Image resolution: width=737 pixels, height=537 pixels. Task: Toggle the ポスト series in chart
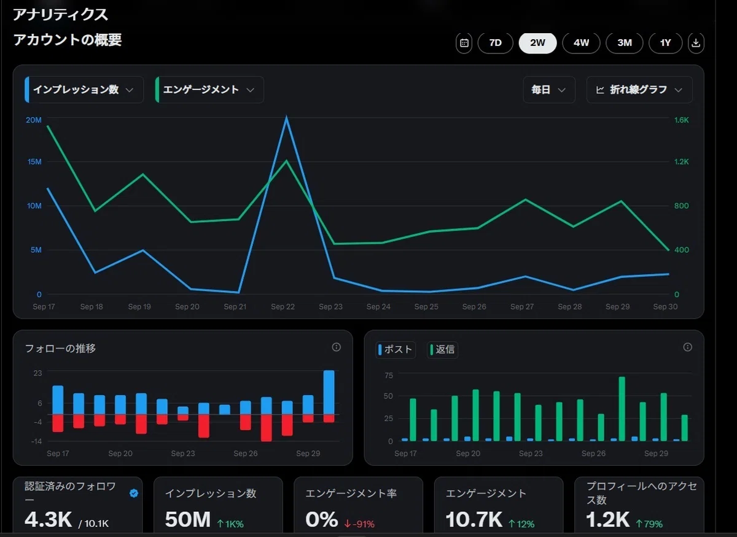point(396,350)
